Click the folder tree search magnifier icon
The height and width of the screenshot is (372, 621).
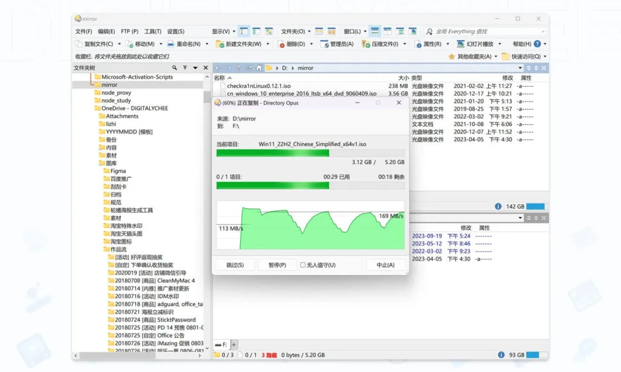click(x=174, y=68)
